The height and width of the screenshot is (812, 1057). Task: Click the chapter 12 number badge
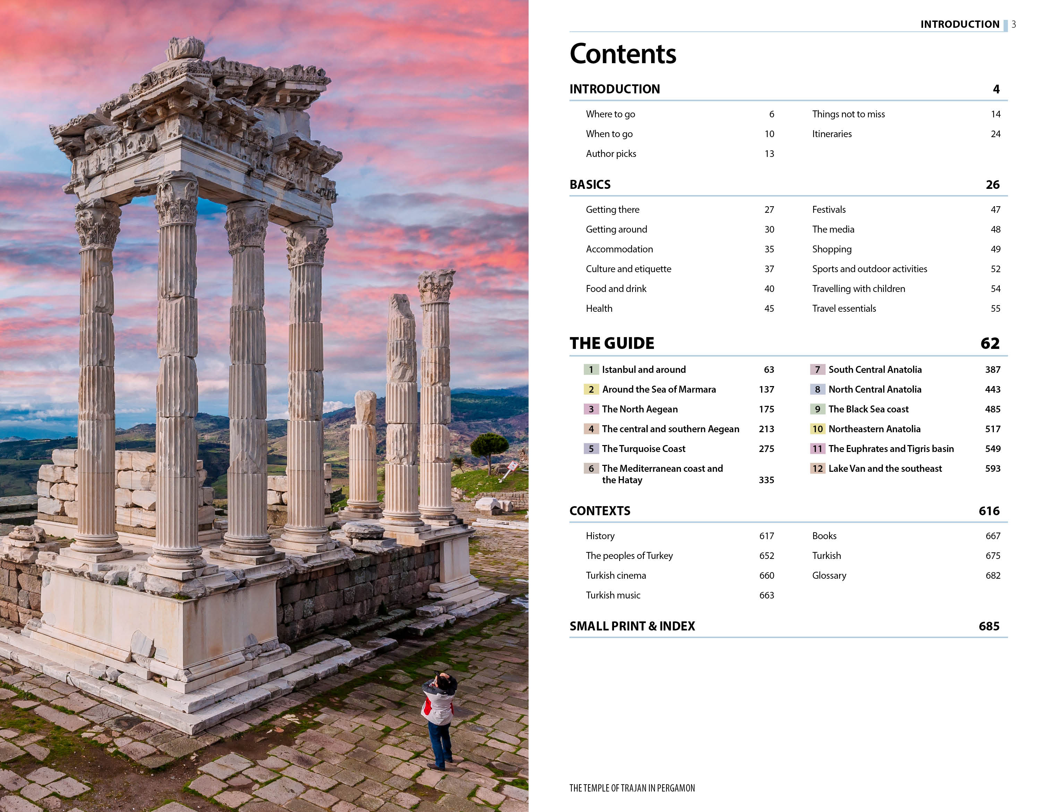point(817,469)
